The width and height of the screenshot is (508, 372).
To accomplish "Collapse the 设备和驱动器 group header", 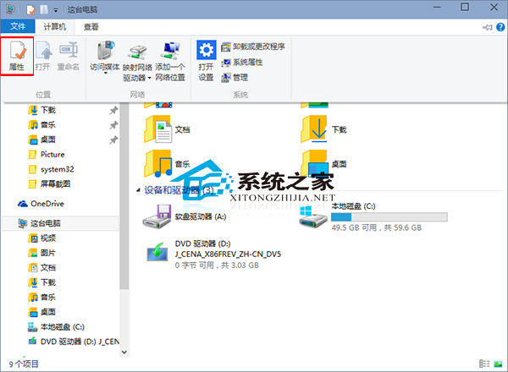I will [138, 190].
